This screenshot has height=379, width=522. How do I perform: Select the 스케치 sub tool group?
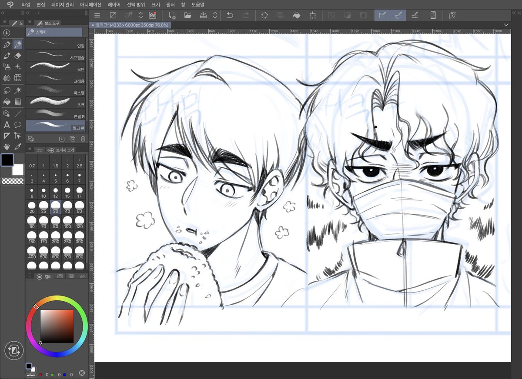(54, 32)
